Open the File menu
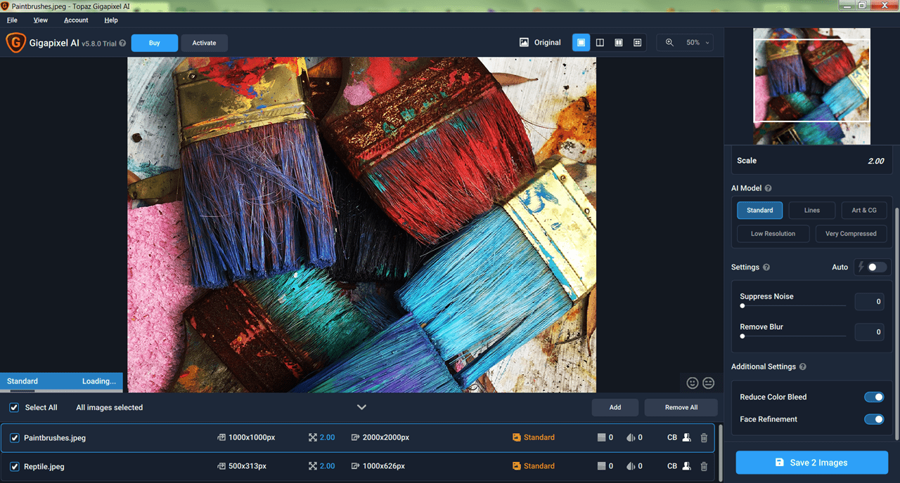 tap(12, 20)
